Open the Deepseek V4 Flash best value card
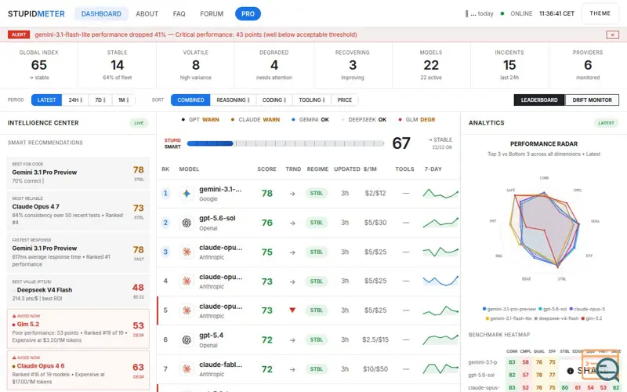This screenshot has height=392, width=627. point(78,290)
